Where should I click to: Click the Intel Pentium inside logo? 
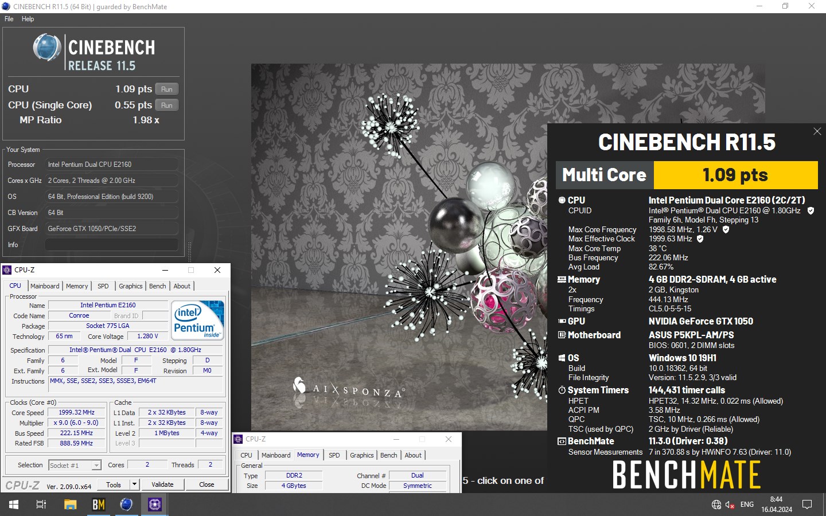[x=197, y=320]
